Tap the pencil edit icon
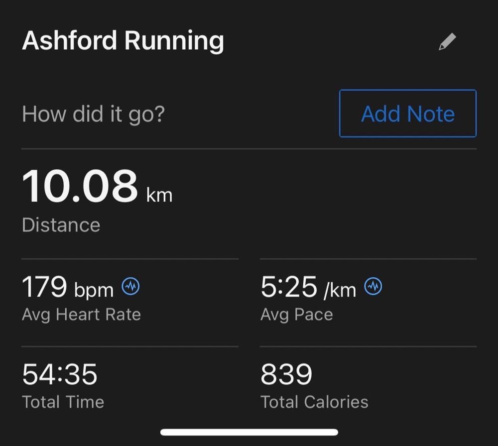The width and height of the screenshot is (498, 446). [447, 42]
